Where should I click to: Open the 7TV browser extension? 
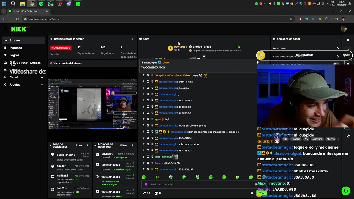[307, 19]
